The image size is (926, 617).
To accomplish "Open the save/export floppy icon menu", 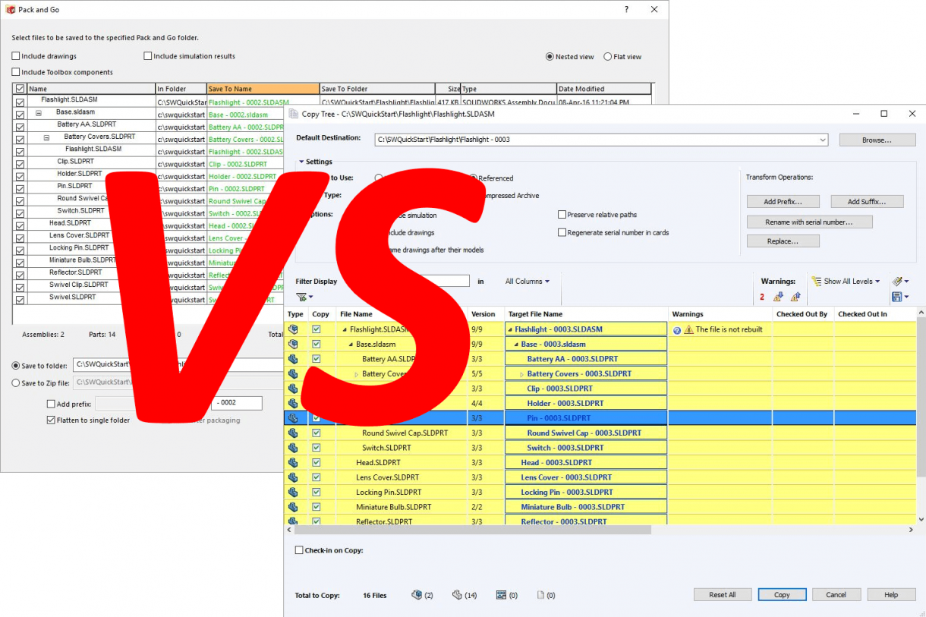I will pos(897,297).
